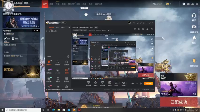The height and width of the screenshot is (112, 200).
Task: Switch to the 天赋 tab
Action: pos(57,4)
